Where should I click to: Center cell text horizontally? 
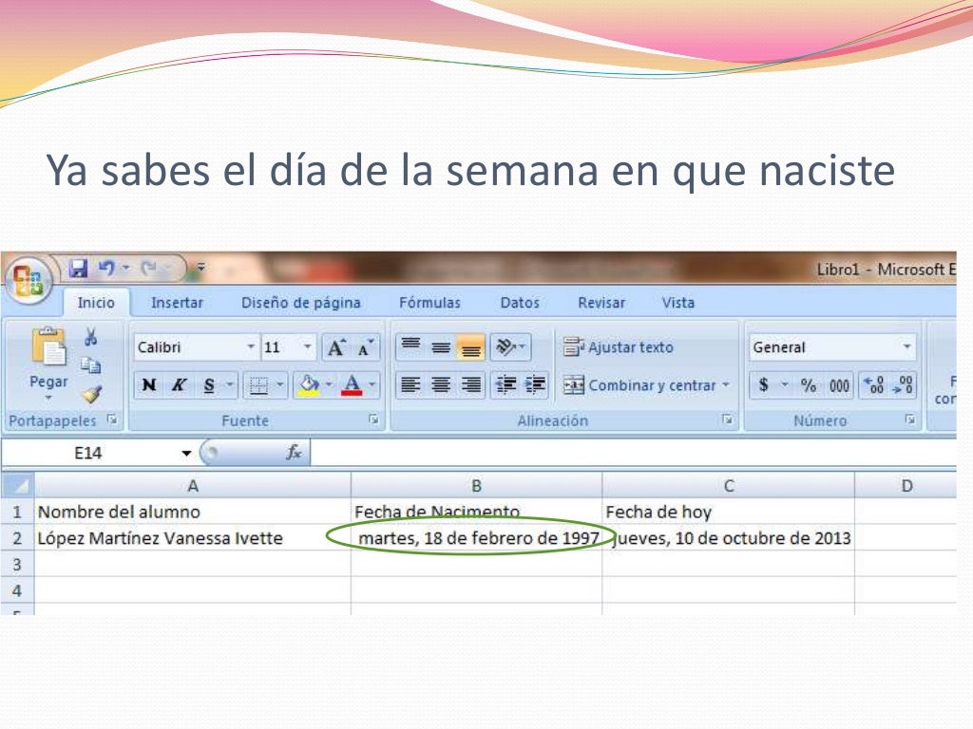point(441,385)
